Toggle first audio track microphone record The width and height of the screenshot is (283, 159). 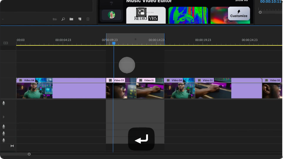point(4,103)
